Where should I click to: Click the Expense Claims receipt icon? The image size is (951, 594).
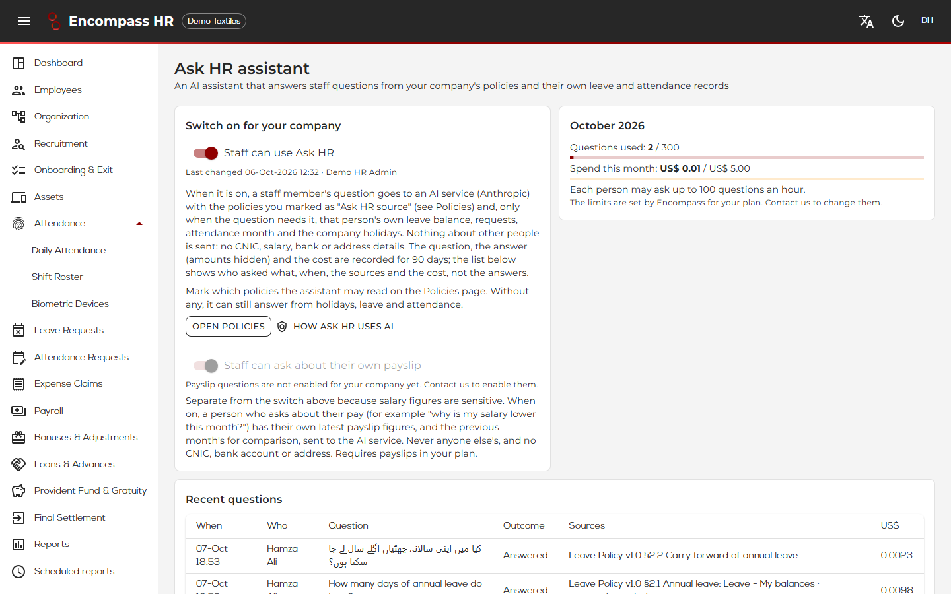[x=18, y=384]
